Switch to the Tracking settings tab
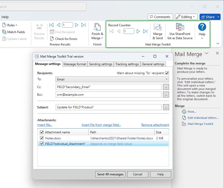 point(127,64)
